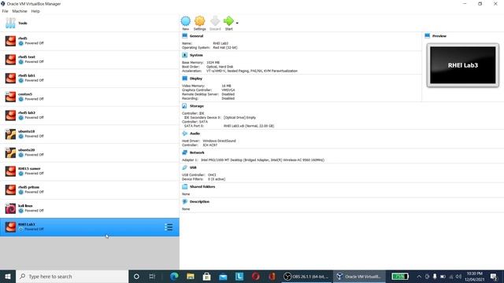This screenshot has height=283, width=504.
Task: Open the Help menu
Action: click(35, 11)
